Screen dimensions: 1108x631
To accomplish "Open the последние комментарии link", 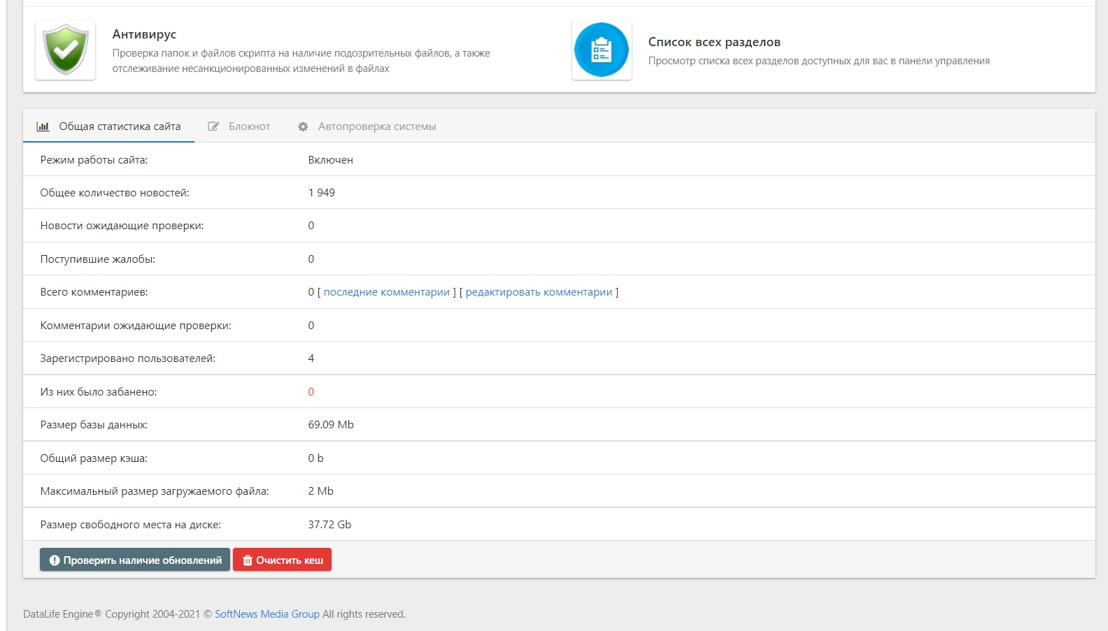I will [x=387, y=292].
